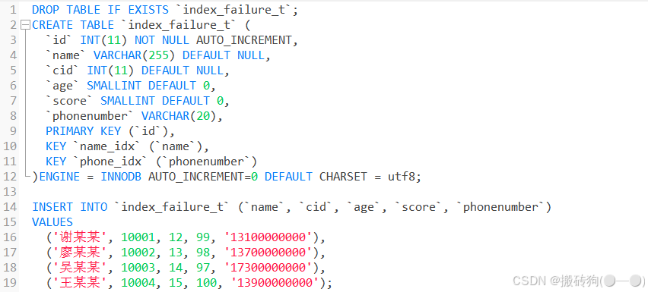Click the `phonenumber` column name on line 8
The width and height of the screenshot is (648, 292).
pyautogui.click(x=90, y=116)
